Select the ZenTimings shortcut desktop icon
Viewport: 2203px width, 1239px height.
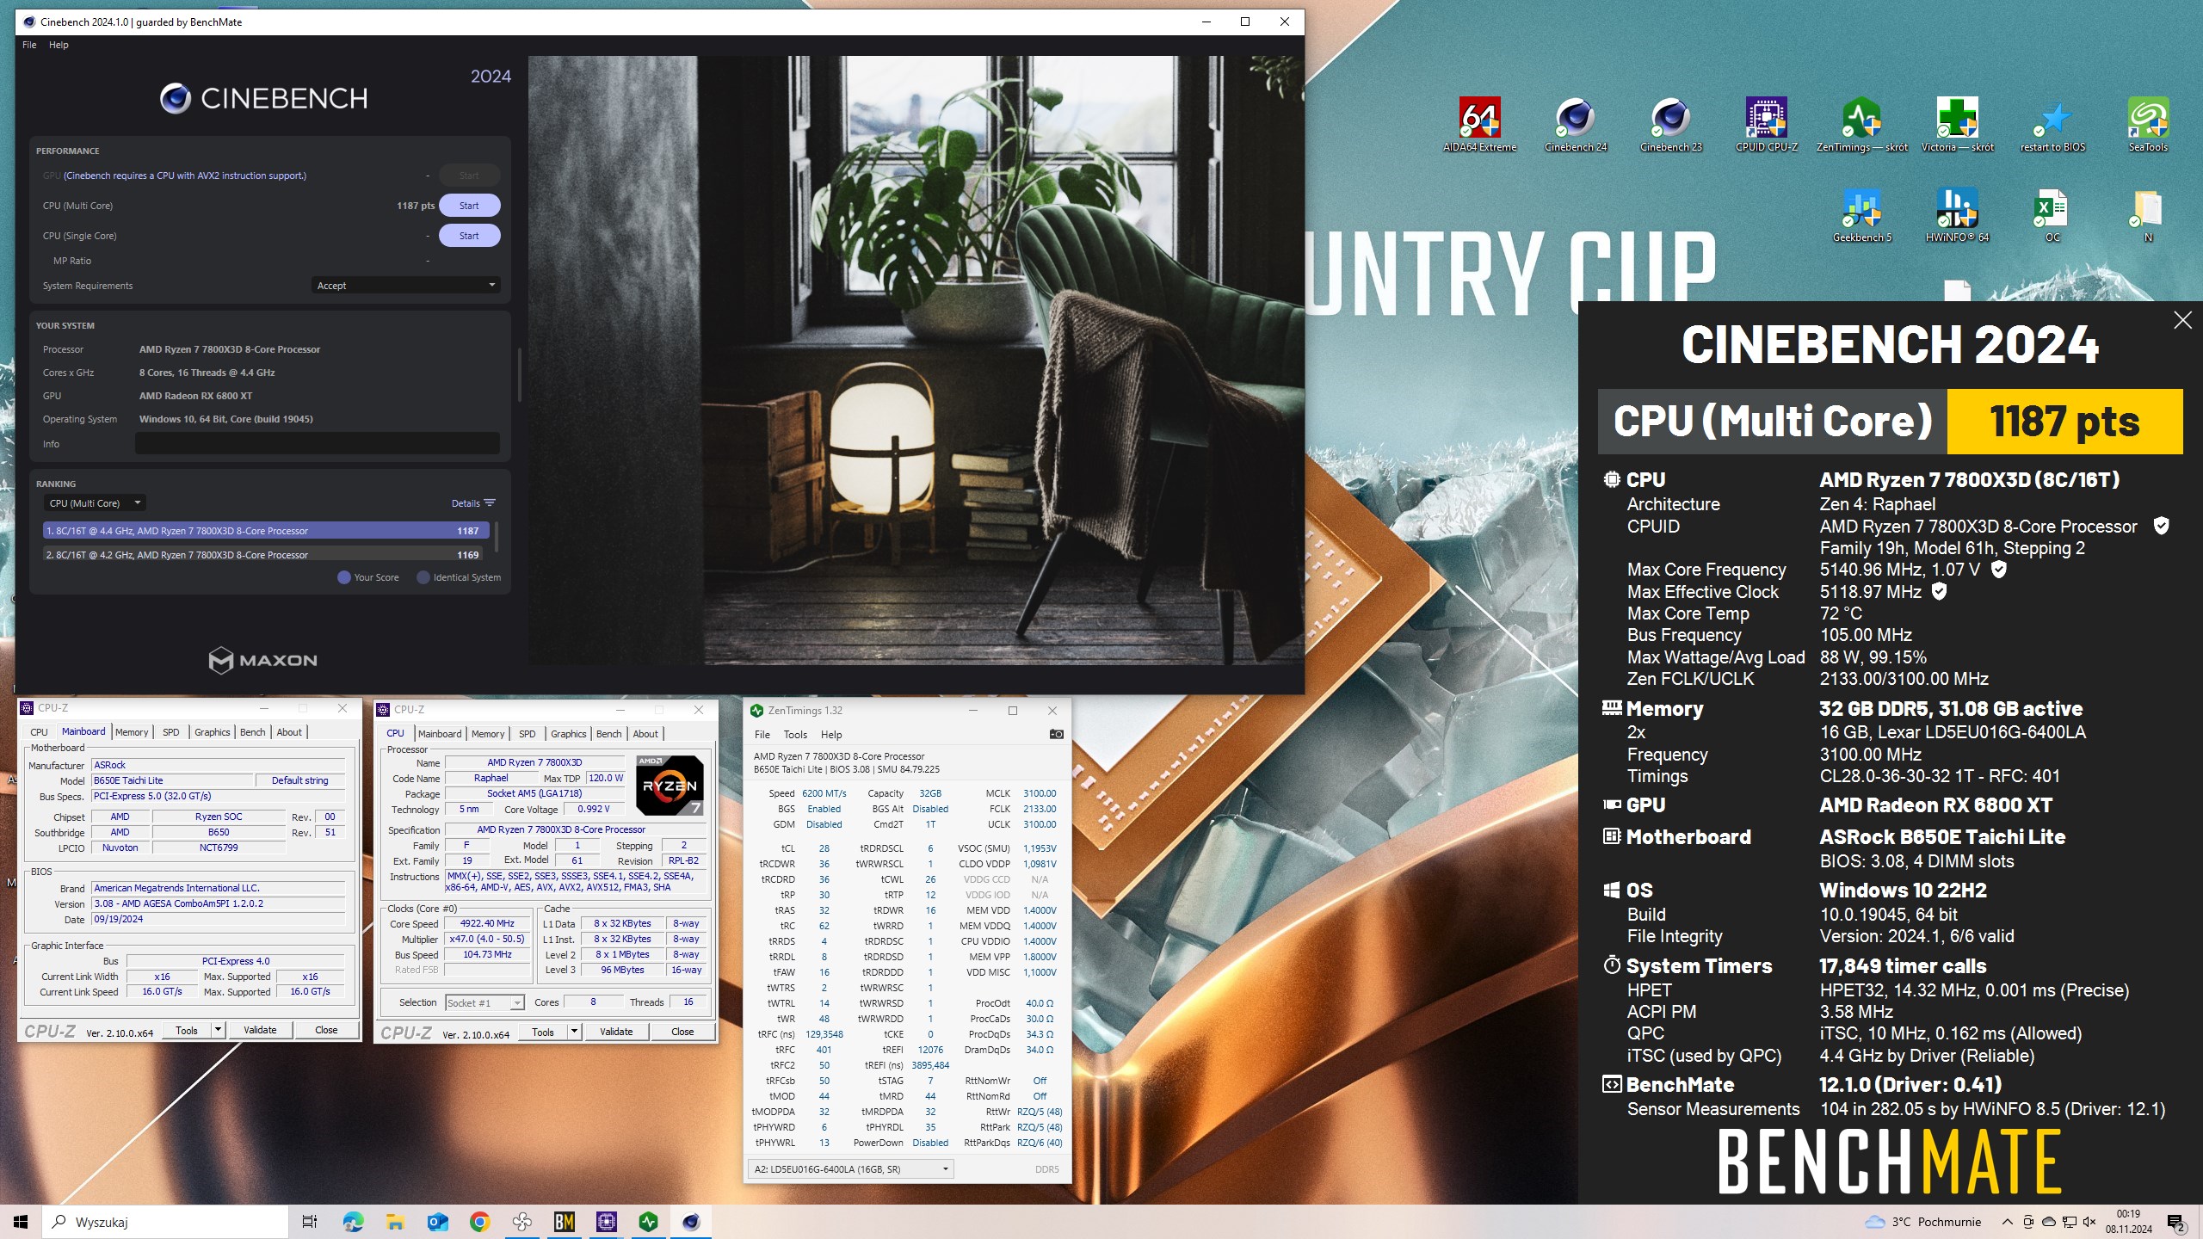pyautogui.click(x=1861, y=124)
